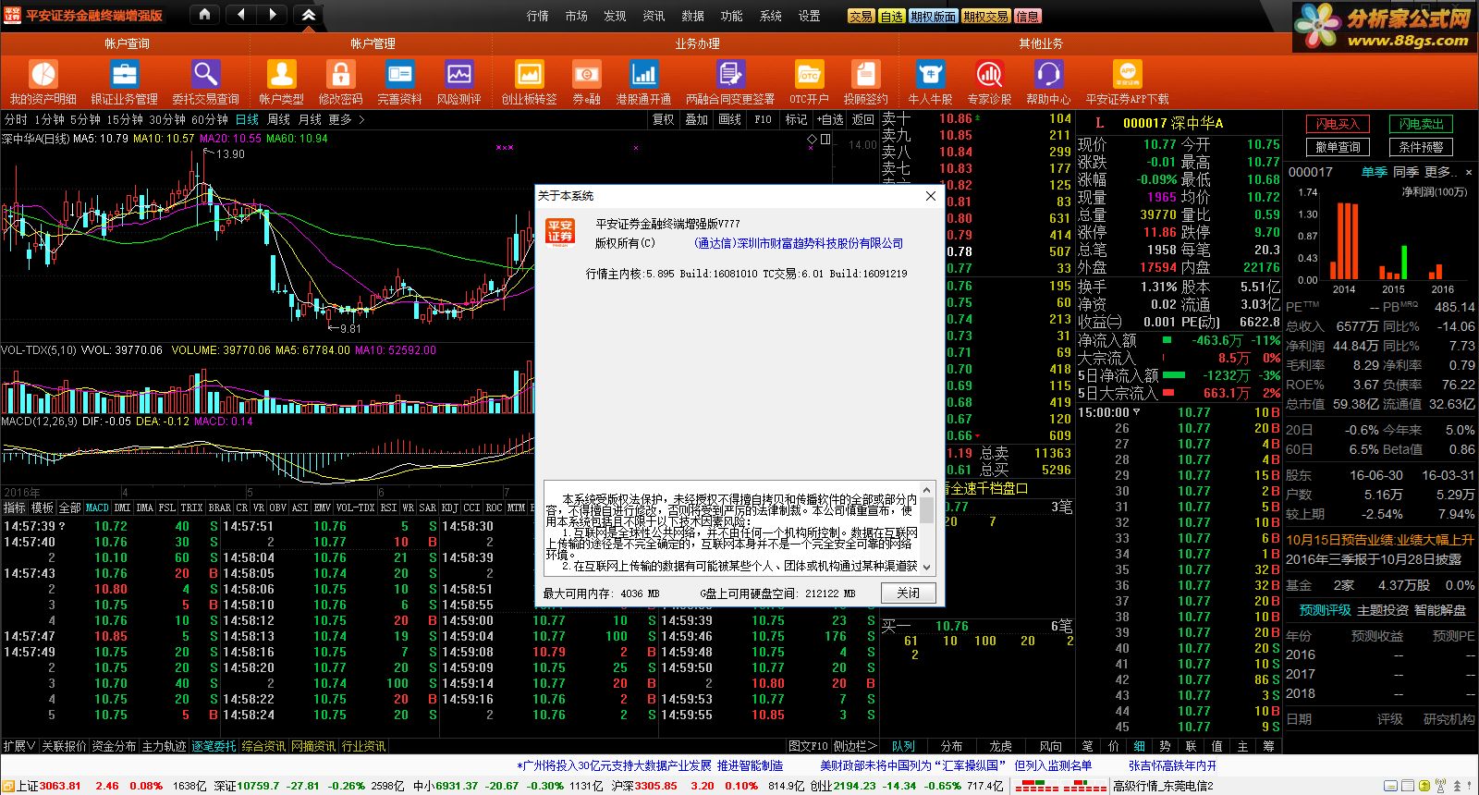The width and height of the screenshot is (1479, 795).
Task: Open 平安证券APP下载 icon
Action: (1127, 74)
